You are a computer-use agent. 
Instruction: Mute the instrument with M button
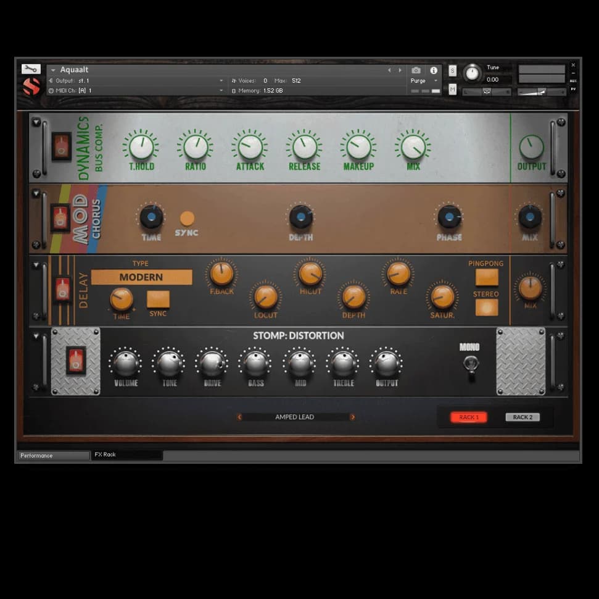point(453,90)
